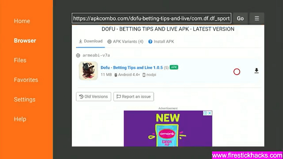Click the Report an issue button

pos(134,97)
